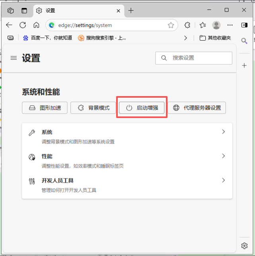Show more favorites bar items chevron
The image size is (255, 256).
click(185, 38)
